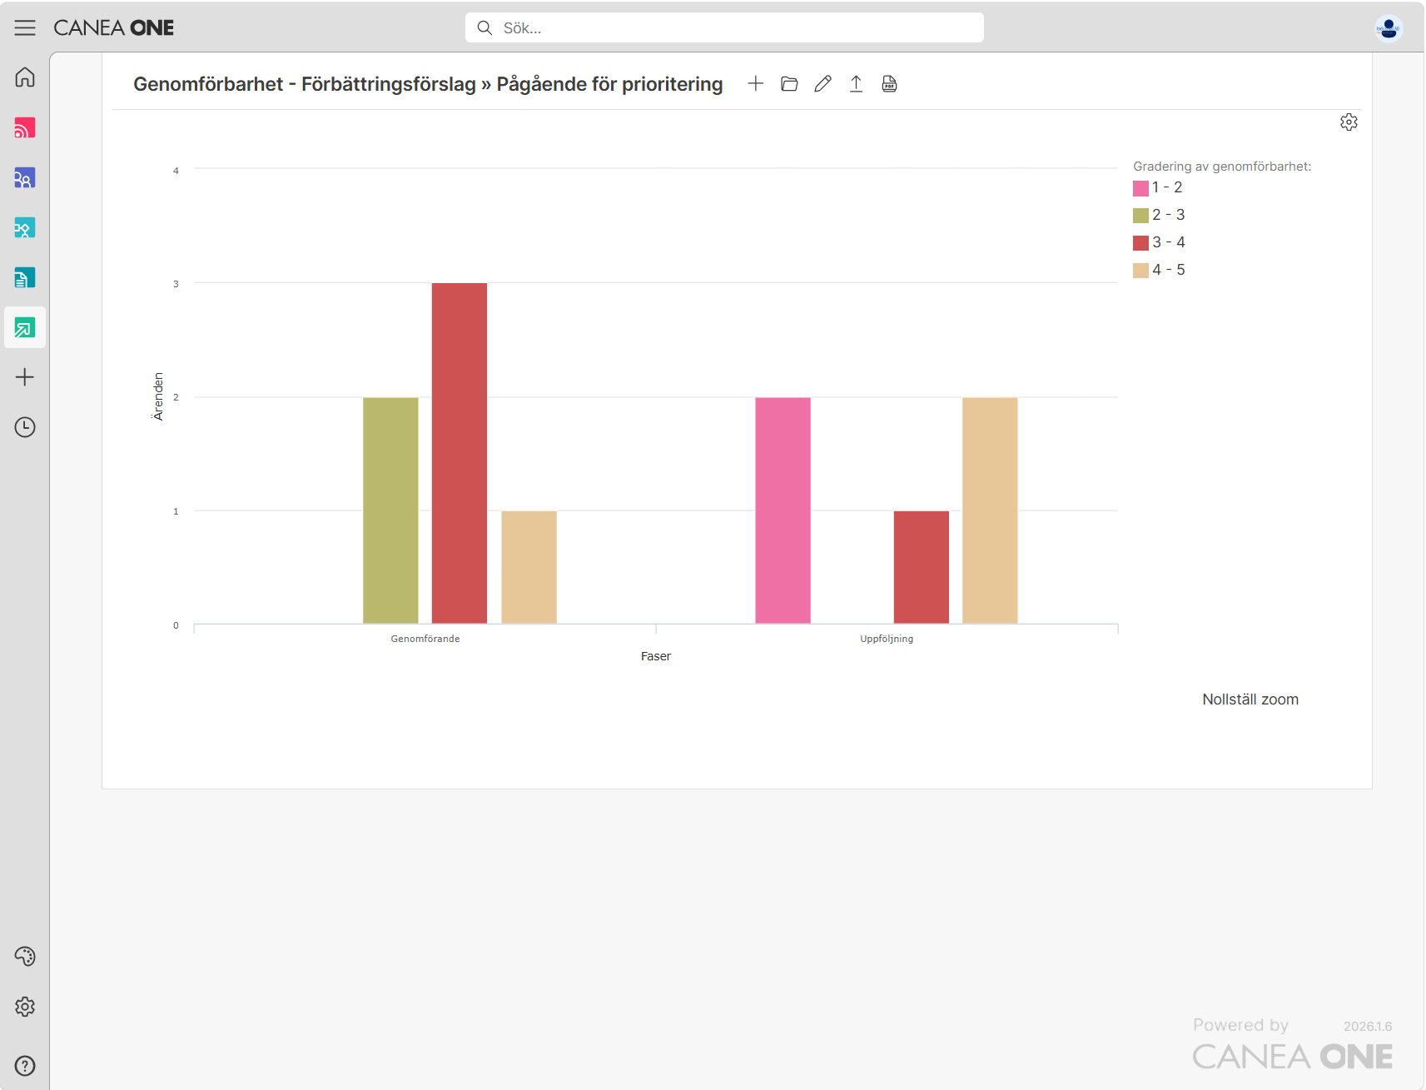
Task: Open the theme palette icon
Action: (x=25, y=956)
